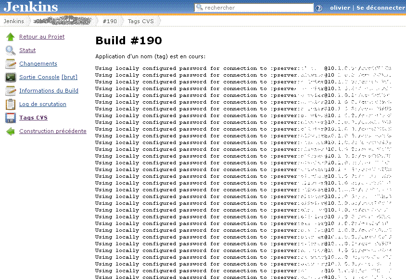Click the green up arrow icon

pos(10,37)
